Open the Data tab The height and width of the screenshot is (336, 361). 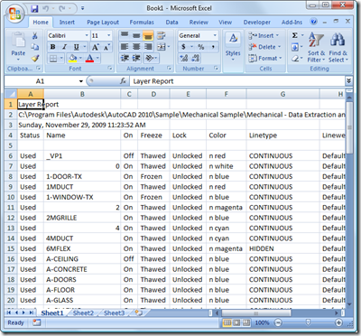[171, 23]
